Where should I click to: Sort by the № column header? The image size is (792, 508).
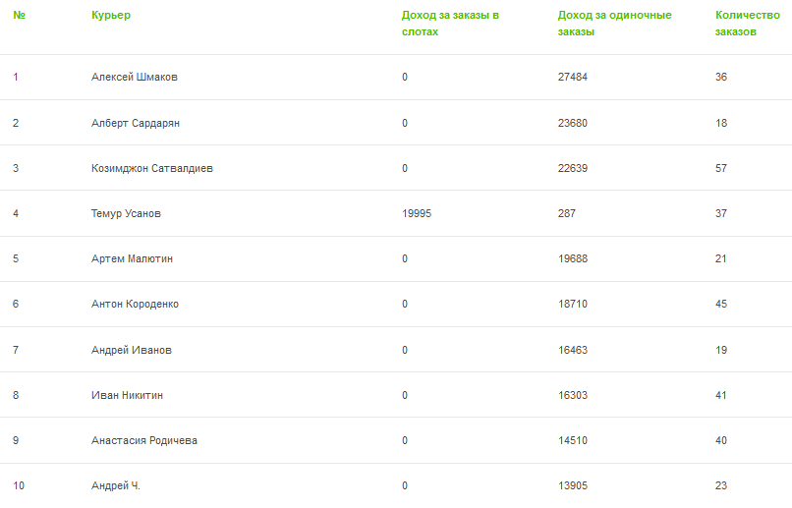click(x=19, y=16)
